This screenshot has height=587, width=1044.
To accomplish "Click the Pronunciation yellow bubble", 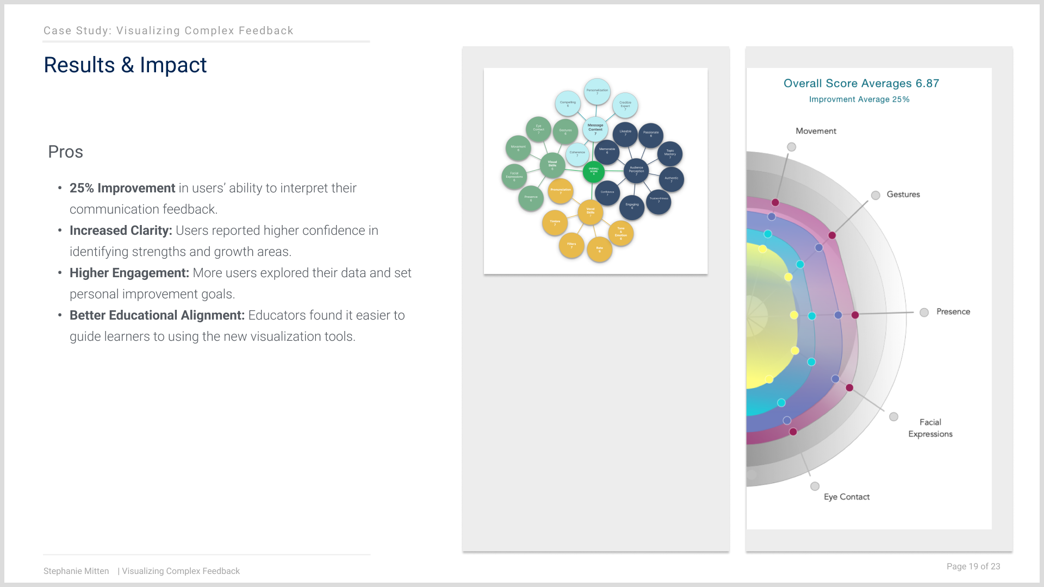I will 561,191.
